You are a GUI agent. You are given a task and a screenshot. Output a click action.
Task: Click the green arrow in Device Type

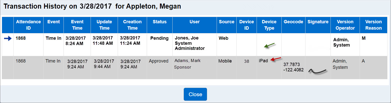(269, 46)
